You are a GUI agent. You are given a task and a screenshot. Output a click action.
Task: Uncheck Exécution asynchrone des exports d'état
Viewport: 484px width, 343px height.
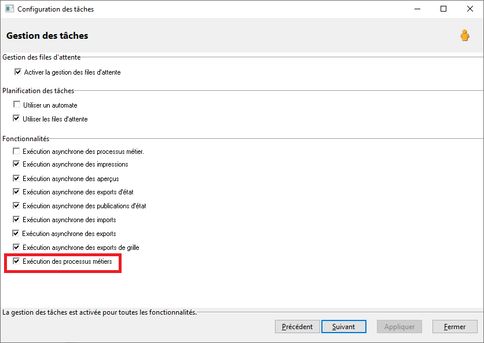[16, 191]
